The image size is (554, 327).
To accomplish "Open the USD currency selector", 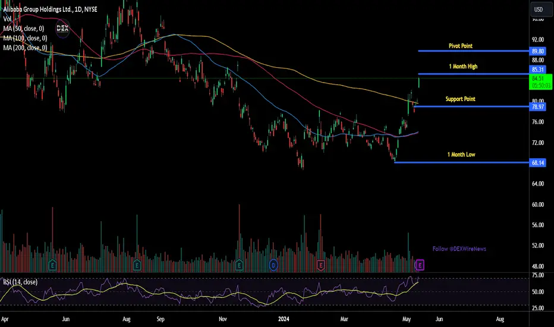I will click(541, 10).
